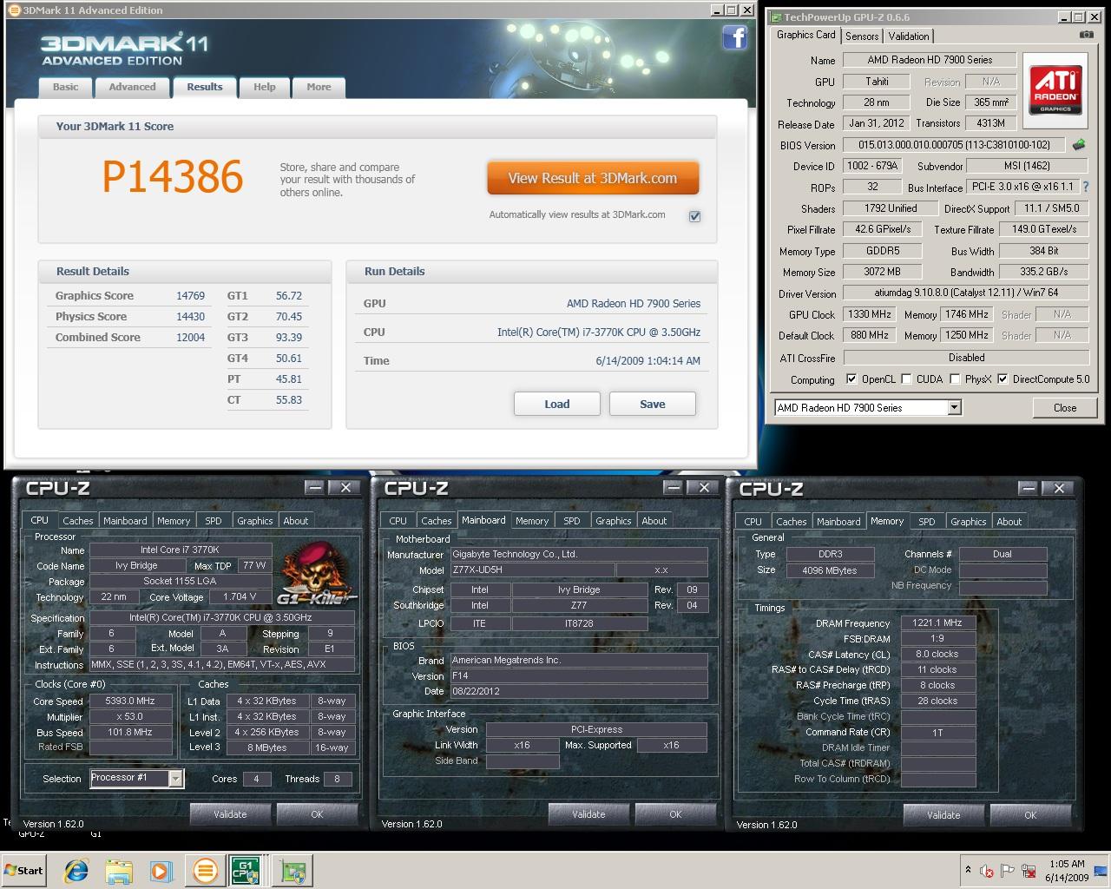Toggle the DirectCompute 5.0 checkbox
This screenshot has width=1111, height=889.
point(1003,379)
